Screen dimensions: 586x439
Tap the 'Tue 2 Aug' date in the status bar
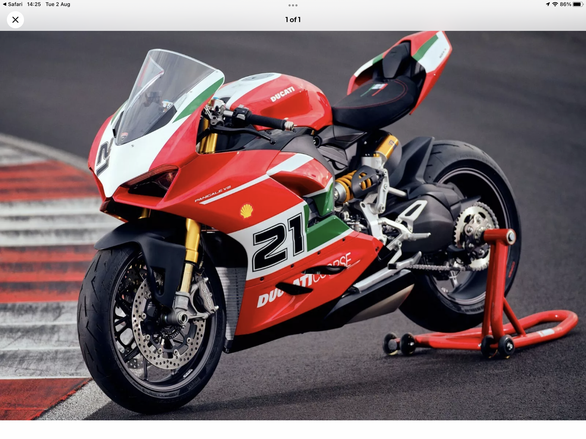click(58, 4)
